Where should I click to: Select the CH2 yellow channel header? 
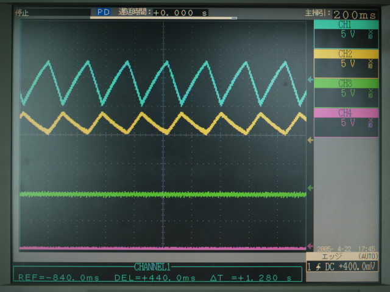345,54
